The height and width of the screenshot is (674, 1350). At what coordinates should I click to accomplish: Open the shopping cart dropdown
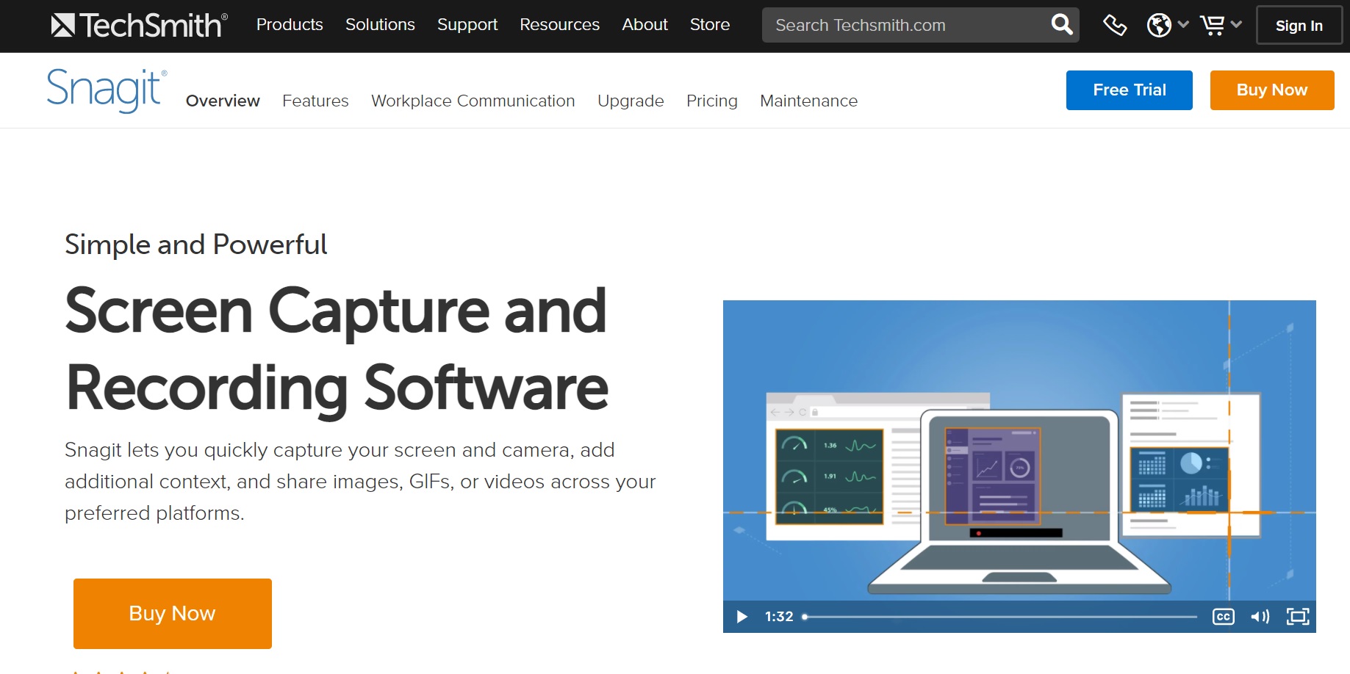point(1220,25)
